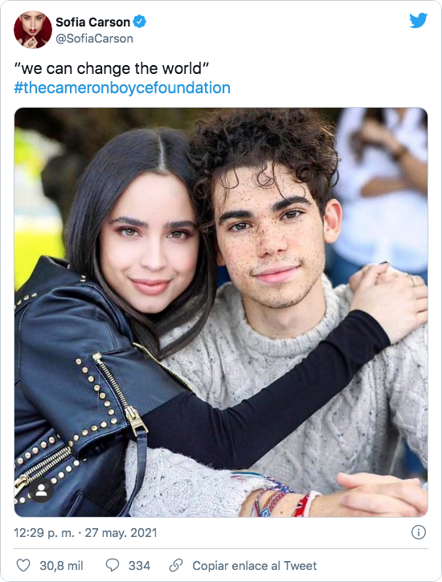Image resolution: width=442 pixels, height=582 pixels.
Task: Click the tweet text "we can change the world"
Action: click(x=112, y=68)
